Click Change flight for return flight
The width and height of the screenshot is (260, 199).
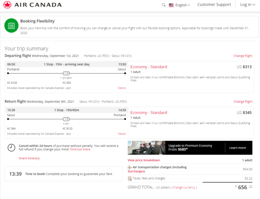pos(243,102)
